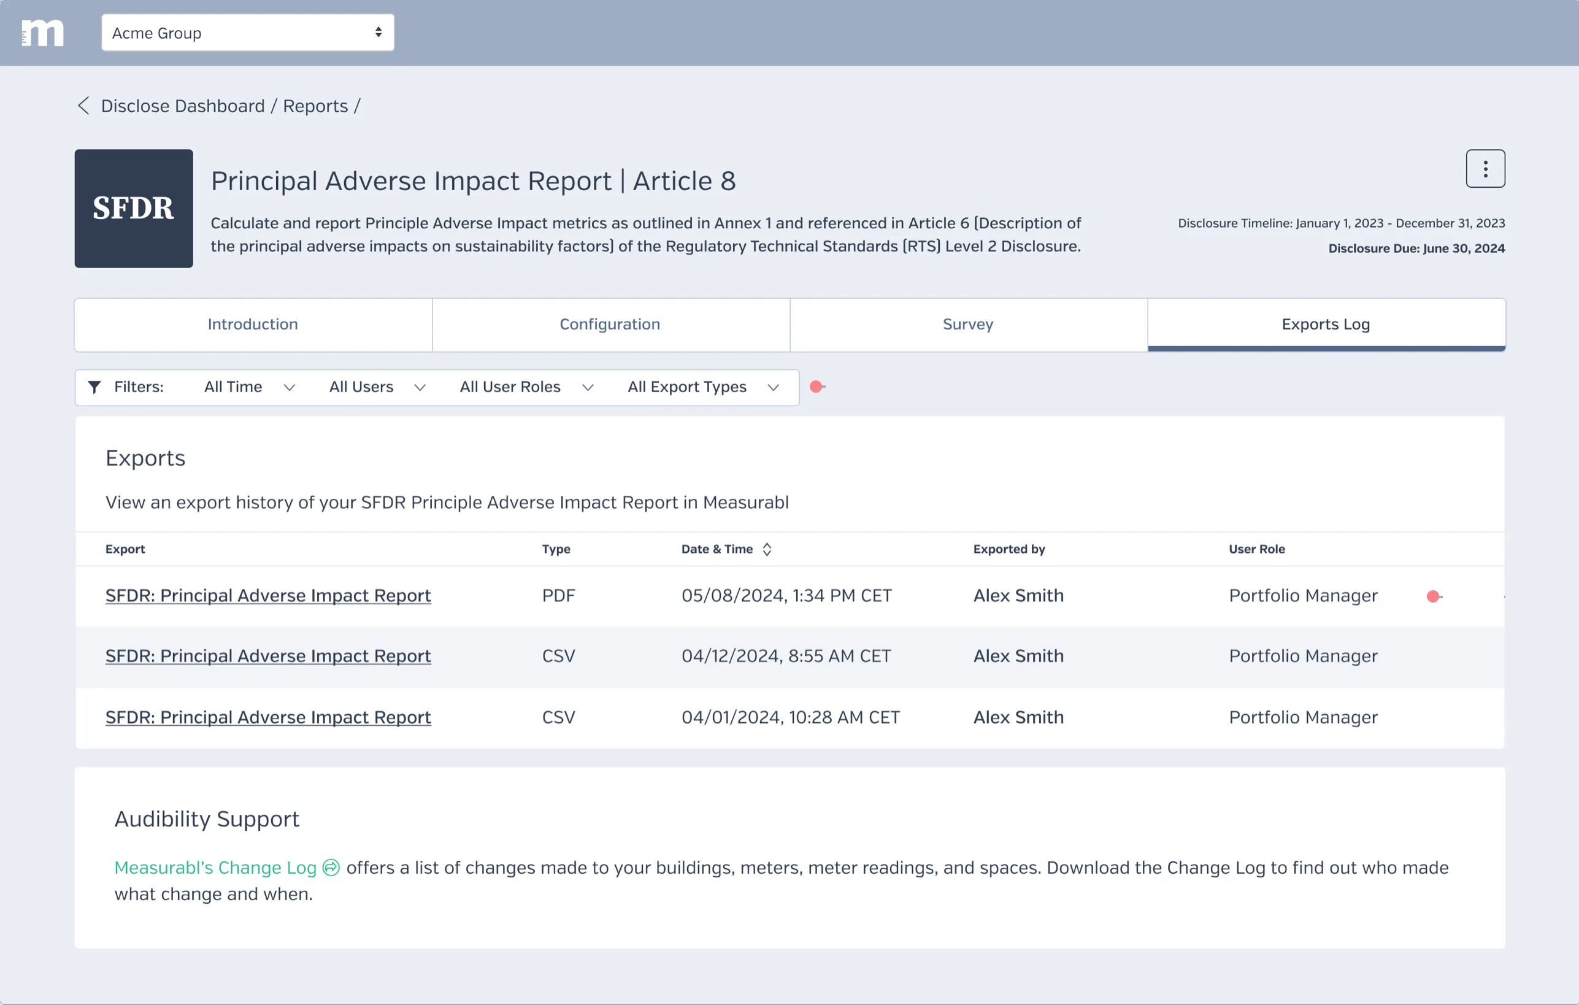Select the Exports Log tab
1579x1005 pixels.
click(x=1326, y=324)
